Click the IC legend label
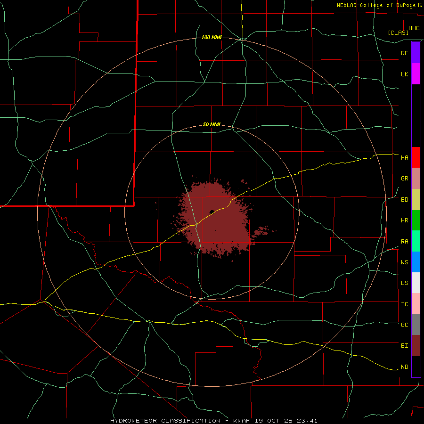424x424 pixels. [404, 304]
